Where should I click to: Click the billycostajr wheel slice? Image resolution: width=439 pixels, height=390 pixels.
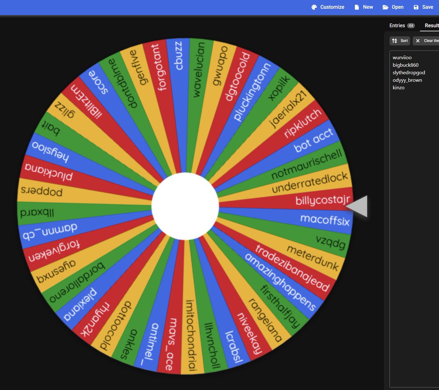coord(322,200)
